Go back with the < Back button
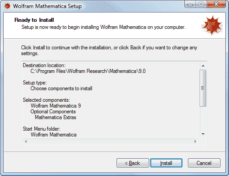The width and height of the screenshot is (229, 176). [x=133, y=163]
